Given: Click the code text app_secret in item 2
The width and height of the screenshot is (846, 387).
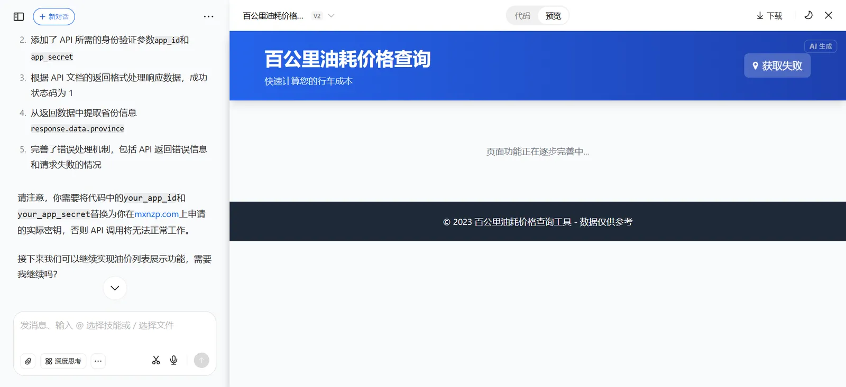Looking at the screenshot, I should click(52, 57).
